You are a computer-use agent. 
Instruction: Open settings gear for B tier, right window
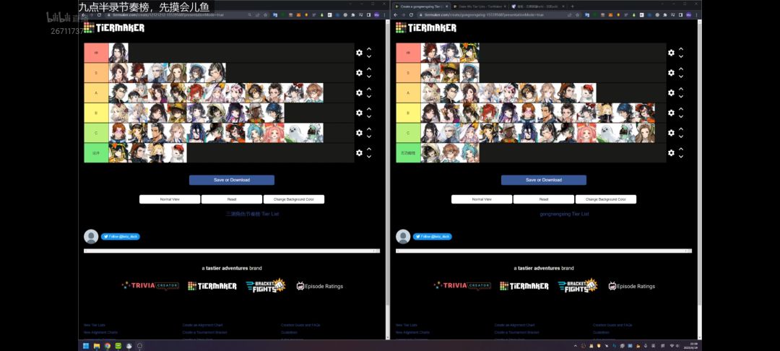pyautogui.click(x=671, y=113)
